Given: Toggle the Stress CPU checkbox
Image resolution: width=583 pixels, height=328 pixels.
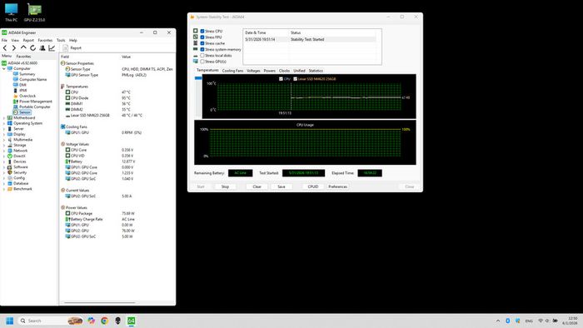Looking at the screenshot, I should pyautogui.click(x=202, y=31).
